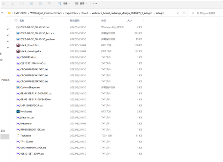Click the second pin icon in sidebar

click(8, 35)
